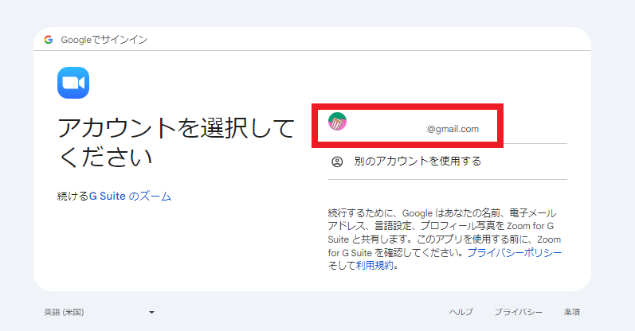Open ヘルプ in the footer

pyautogui.click(x=461, y=313)
